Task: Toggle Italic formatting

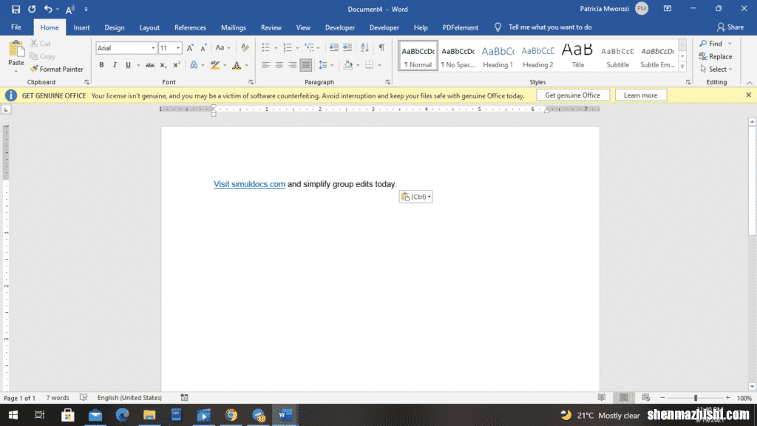Action: (115, 65)
